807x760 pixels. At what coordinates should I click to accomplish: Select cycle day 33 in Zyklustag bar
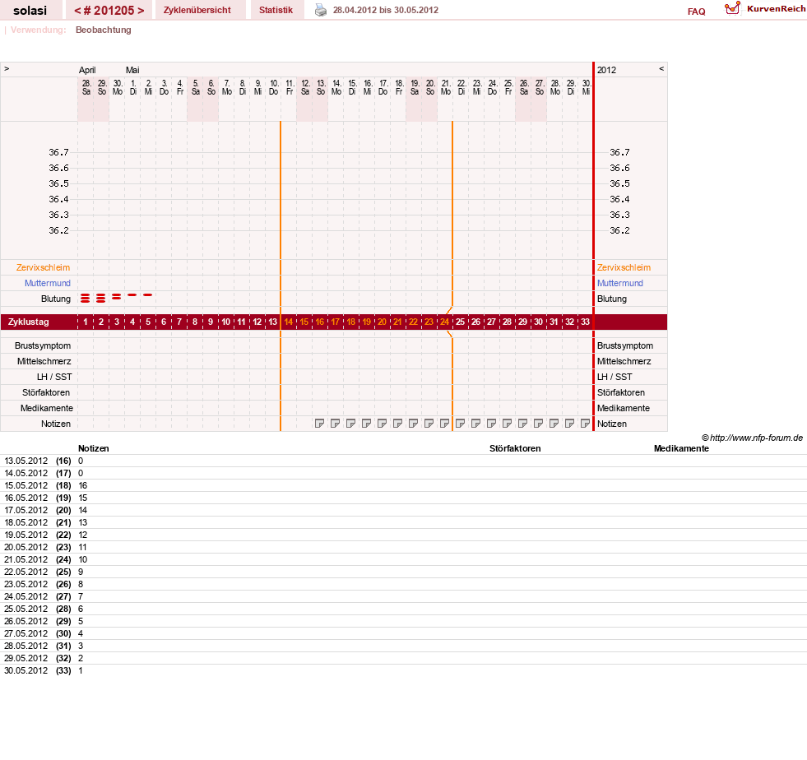585,322
